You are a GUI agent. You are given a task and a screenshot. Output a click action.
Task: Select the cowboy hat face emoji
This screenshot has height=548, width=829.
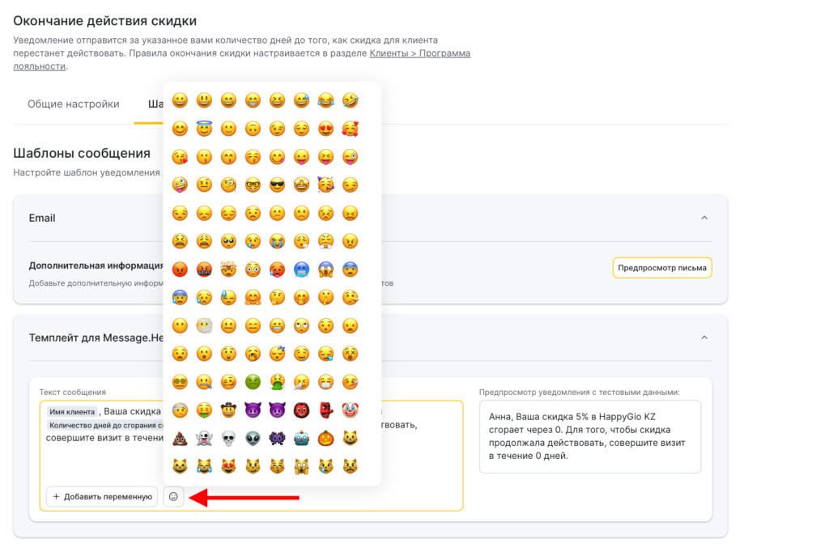pyautogui.click(x=228, y=410)
